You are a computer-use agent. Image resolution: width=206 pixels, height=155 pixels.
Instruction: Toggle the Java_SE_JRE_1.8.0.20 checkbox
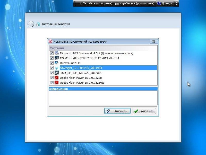(52, 73)
